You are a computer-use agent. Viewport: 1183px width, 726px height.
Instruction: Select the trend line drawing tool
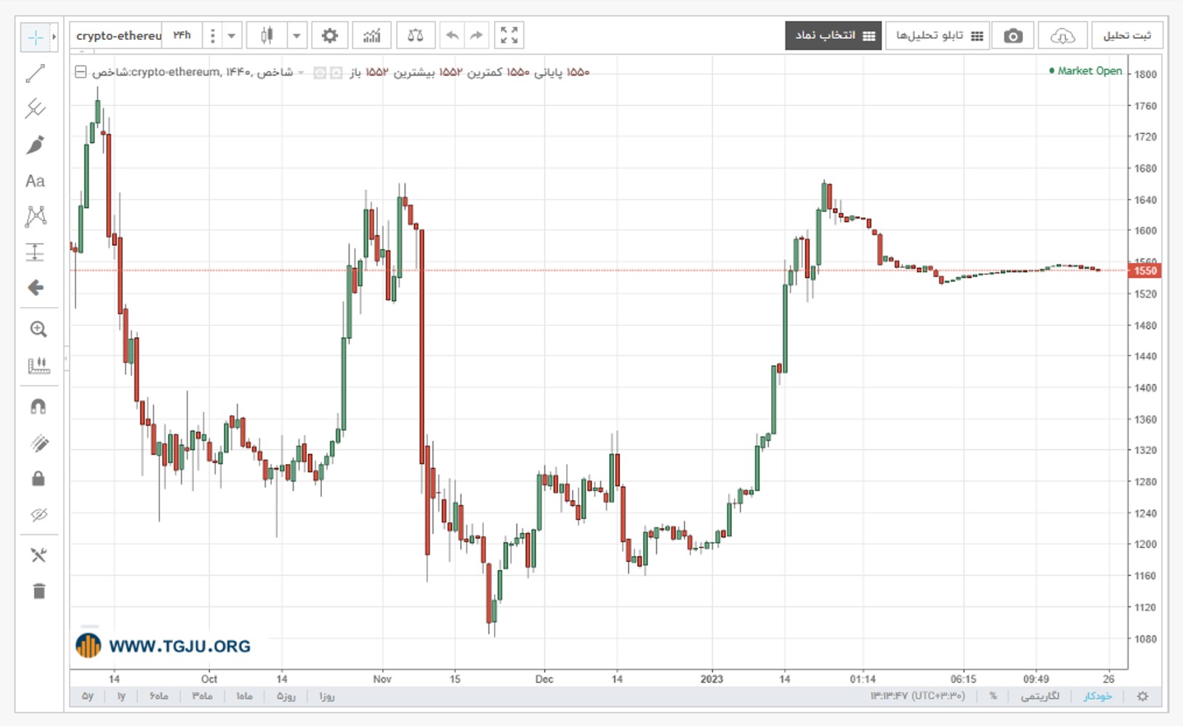[35, 73]
